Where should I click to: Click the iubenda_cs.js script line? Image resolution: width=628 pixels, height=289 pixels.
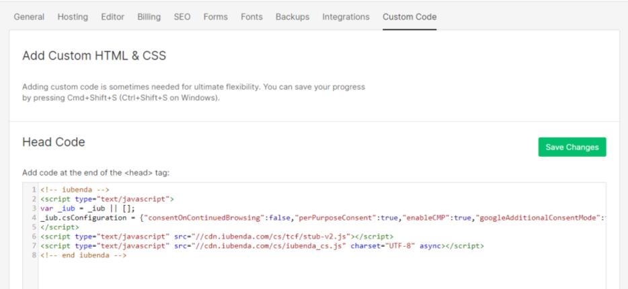(262, 246)
